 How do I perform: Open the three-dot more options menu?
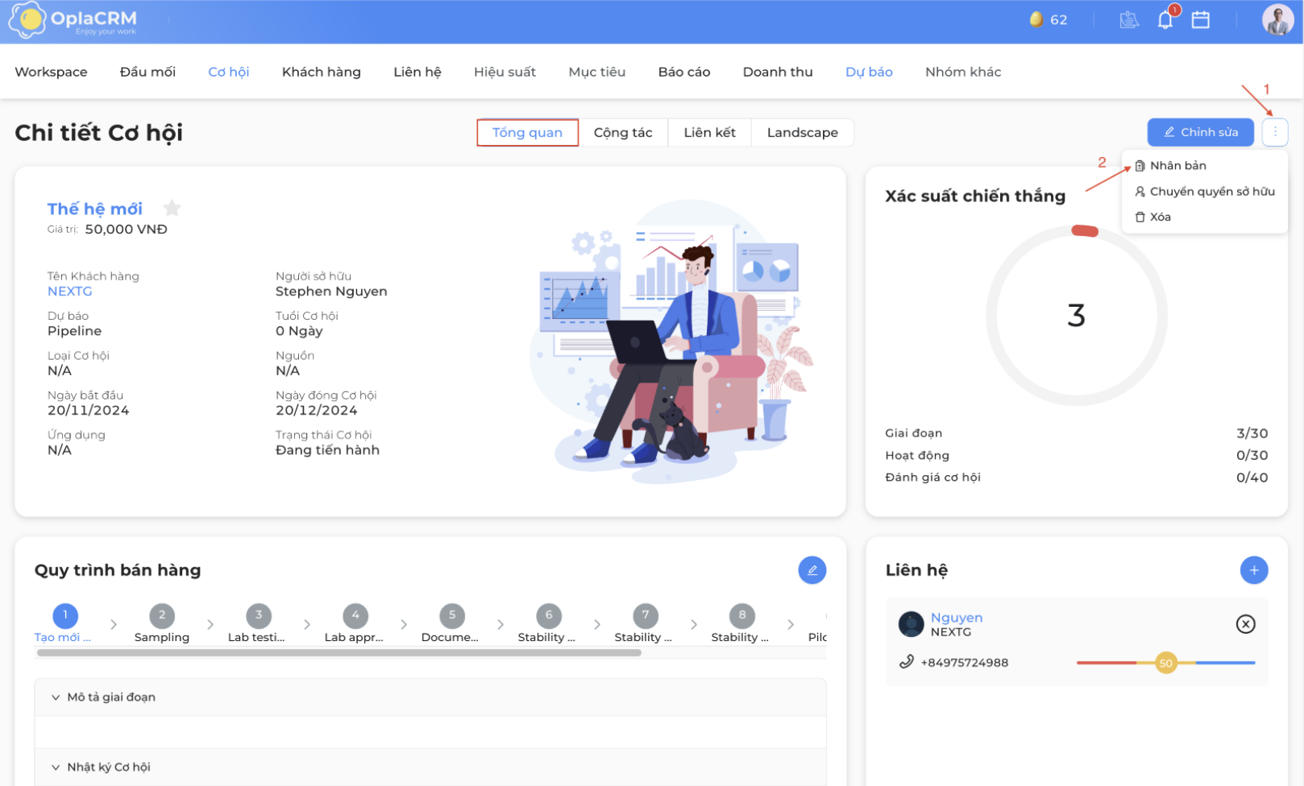point(1275,132)
